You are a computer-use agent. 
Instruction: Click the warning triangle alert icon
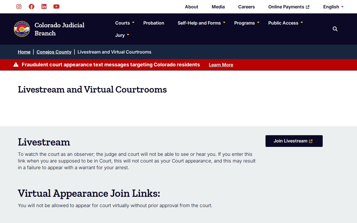tap(16, 65)
